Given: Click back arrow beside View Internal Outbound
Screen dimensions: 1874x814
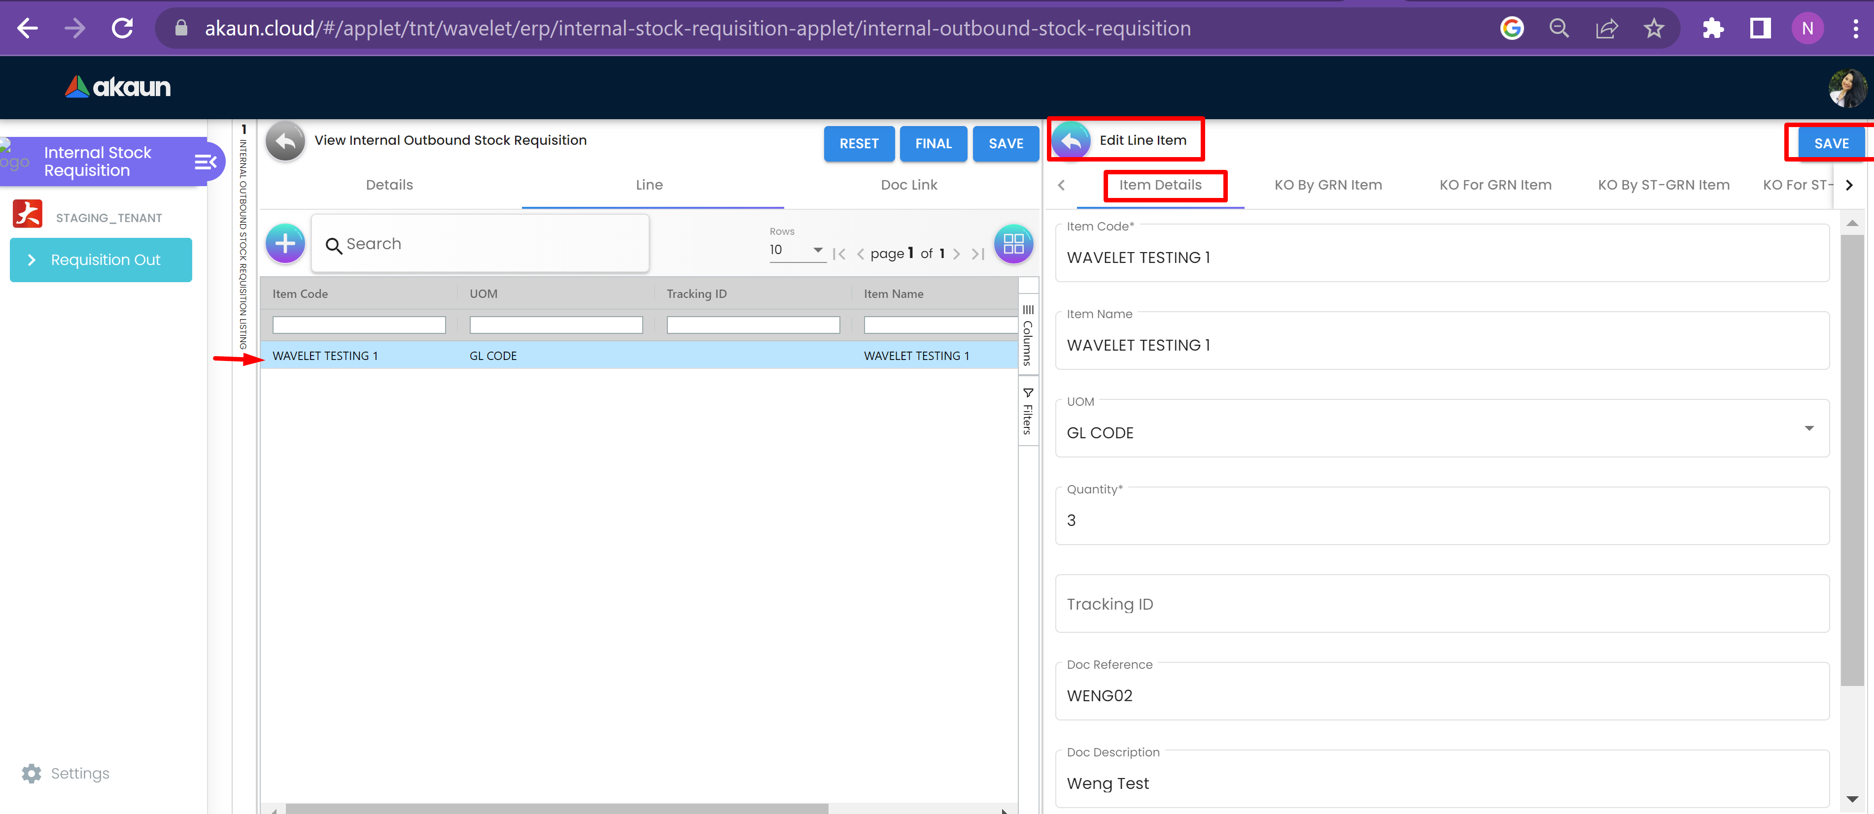Looking at the screenshot, I should [x=285, y=141].
